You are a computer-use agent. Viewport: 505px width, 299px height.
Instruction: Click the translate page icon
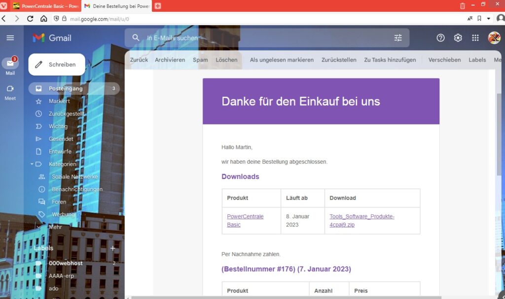point(470,19)
